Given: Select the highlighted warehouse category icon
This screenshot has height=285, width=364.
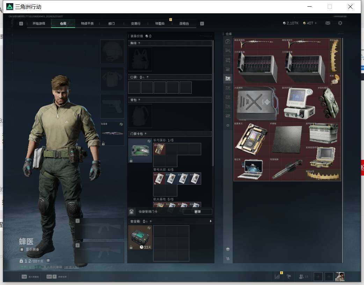Looking at the screenshot, I should (228, 78).
